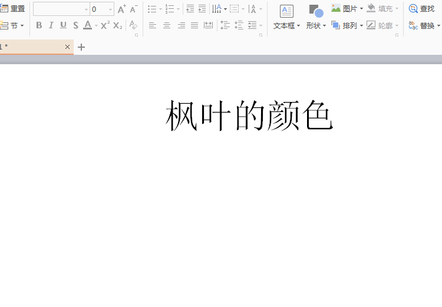Open the 节 (Section) dropdown

[12, 26]
